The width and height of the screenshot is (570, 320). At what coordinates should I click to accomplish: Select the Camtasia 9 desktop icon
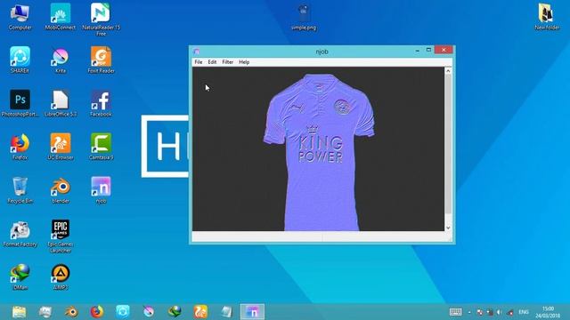(101, 147)
